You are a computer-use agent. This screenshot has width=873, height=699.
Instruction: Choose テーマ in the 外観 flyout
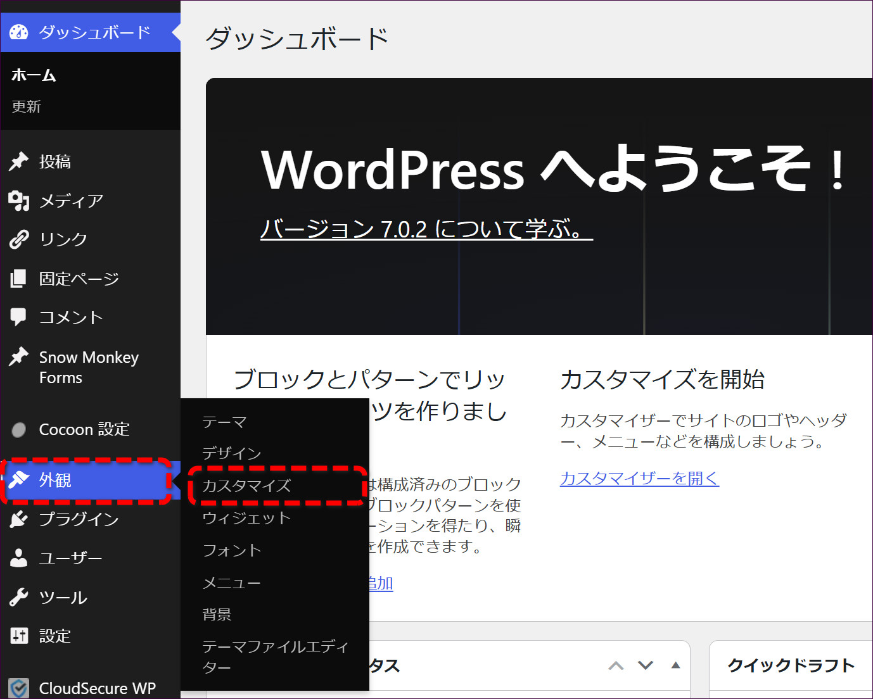tap(224, 422)
